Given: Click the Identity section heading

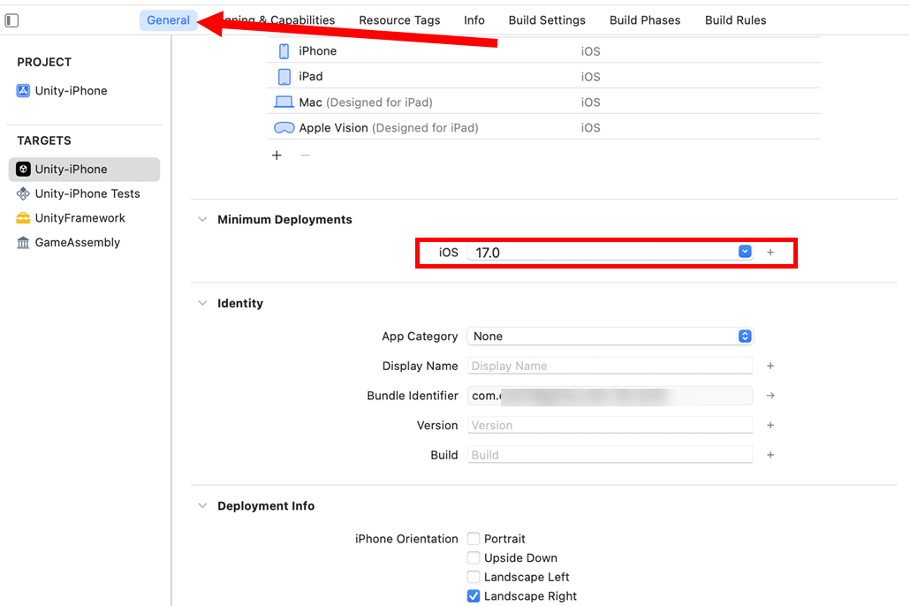Looking at the screenshot, I should tap(240, 303).
